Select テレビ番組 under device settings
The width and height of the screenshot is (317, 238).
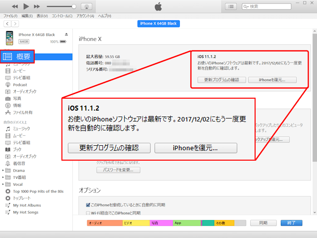point(21,78)
